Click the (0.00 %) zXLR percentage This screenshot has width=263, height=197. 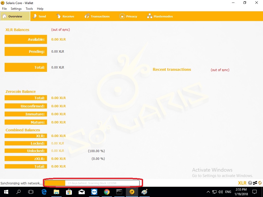tap(98, 159)
